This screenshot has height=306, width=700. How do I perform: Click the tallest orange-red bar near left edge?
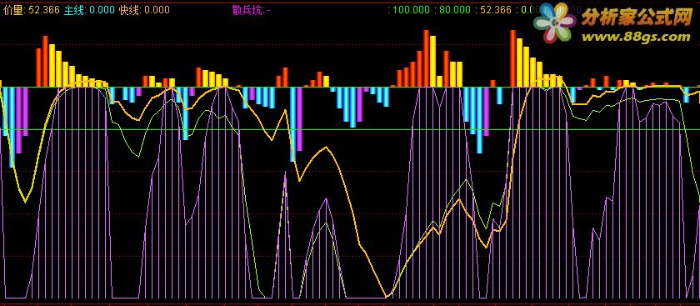pos(45,61)
